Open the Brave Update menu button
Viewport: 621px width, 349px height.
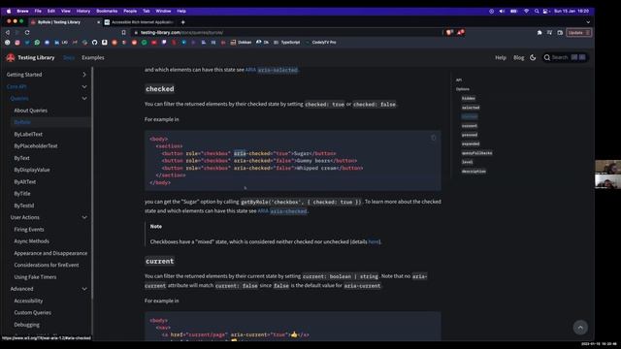point(578,33)
